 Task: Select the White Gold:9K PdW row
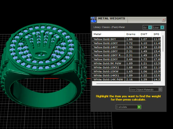pyautogui.click(x=127, y=63)
